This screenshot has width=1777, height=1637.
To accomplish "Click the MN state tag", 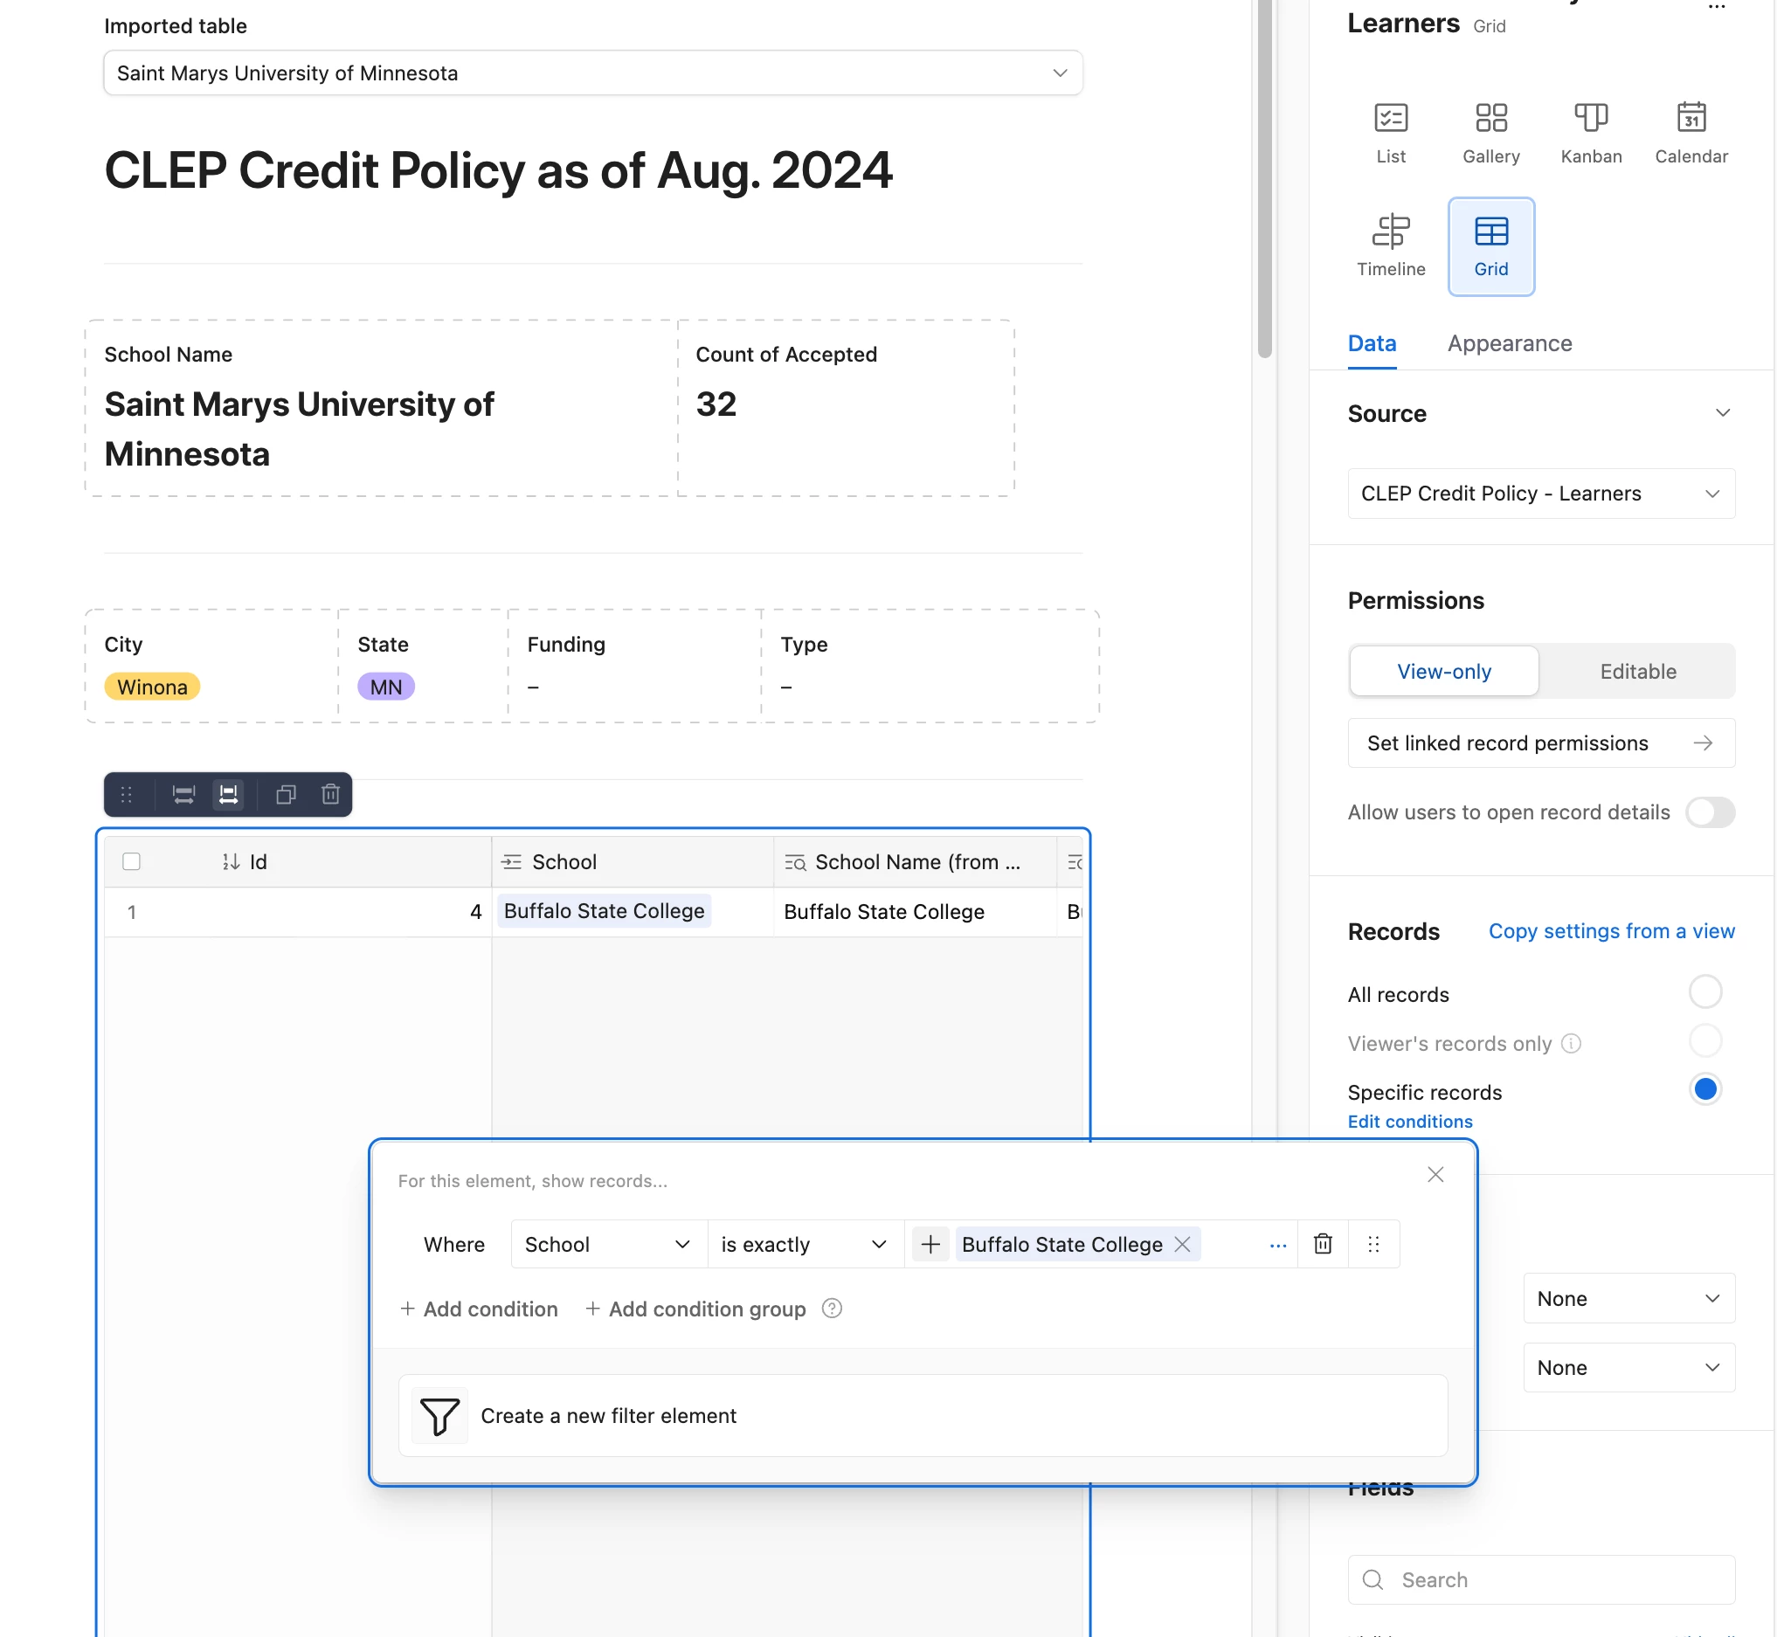I will point(385,687).
